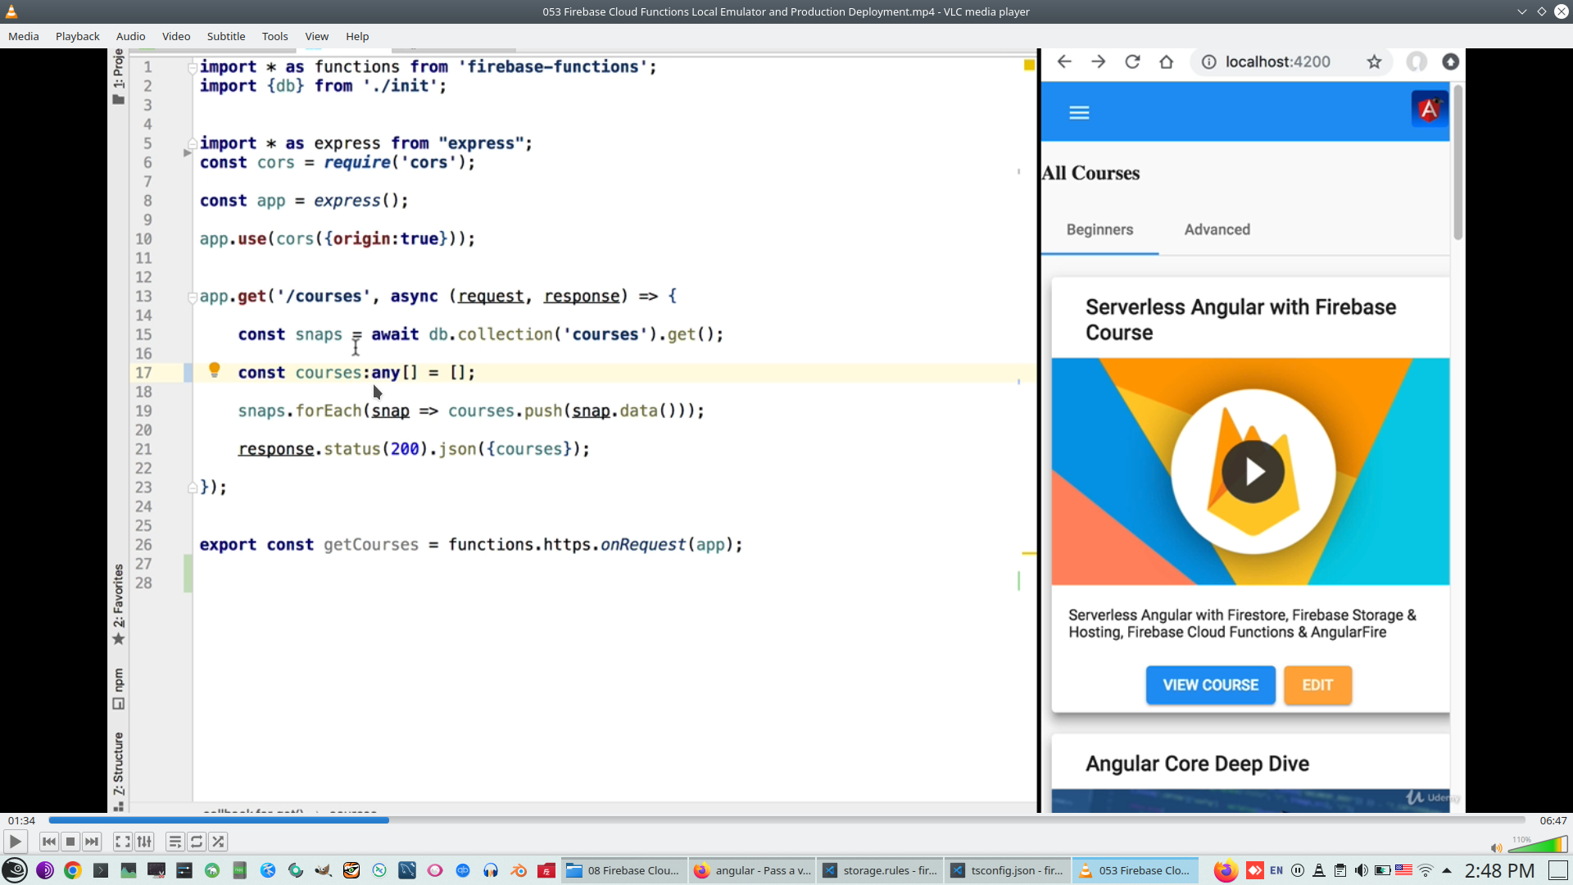This screenshot has height=885, width=1573.
Task: Toggle the playlist view button
Action: (x=175, y=842)
